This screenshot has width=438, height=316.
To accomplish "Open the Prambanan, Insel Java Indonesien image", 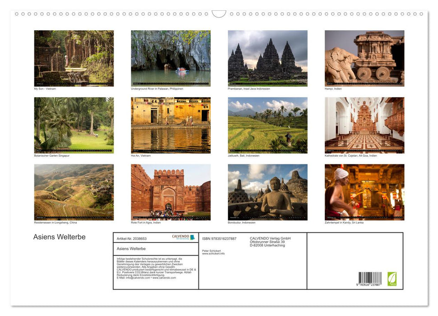I will click(267, 58).
